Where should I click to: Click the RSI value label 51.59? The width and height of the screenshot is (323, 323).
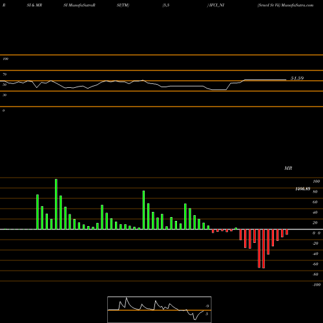click(x=297, y=78)
